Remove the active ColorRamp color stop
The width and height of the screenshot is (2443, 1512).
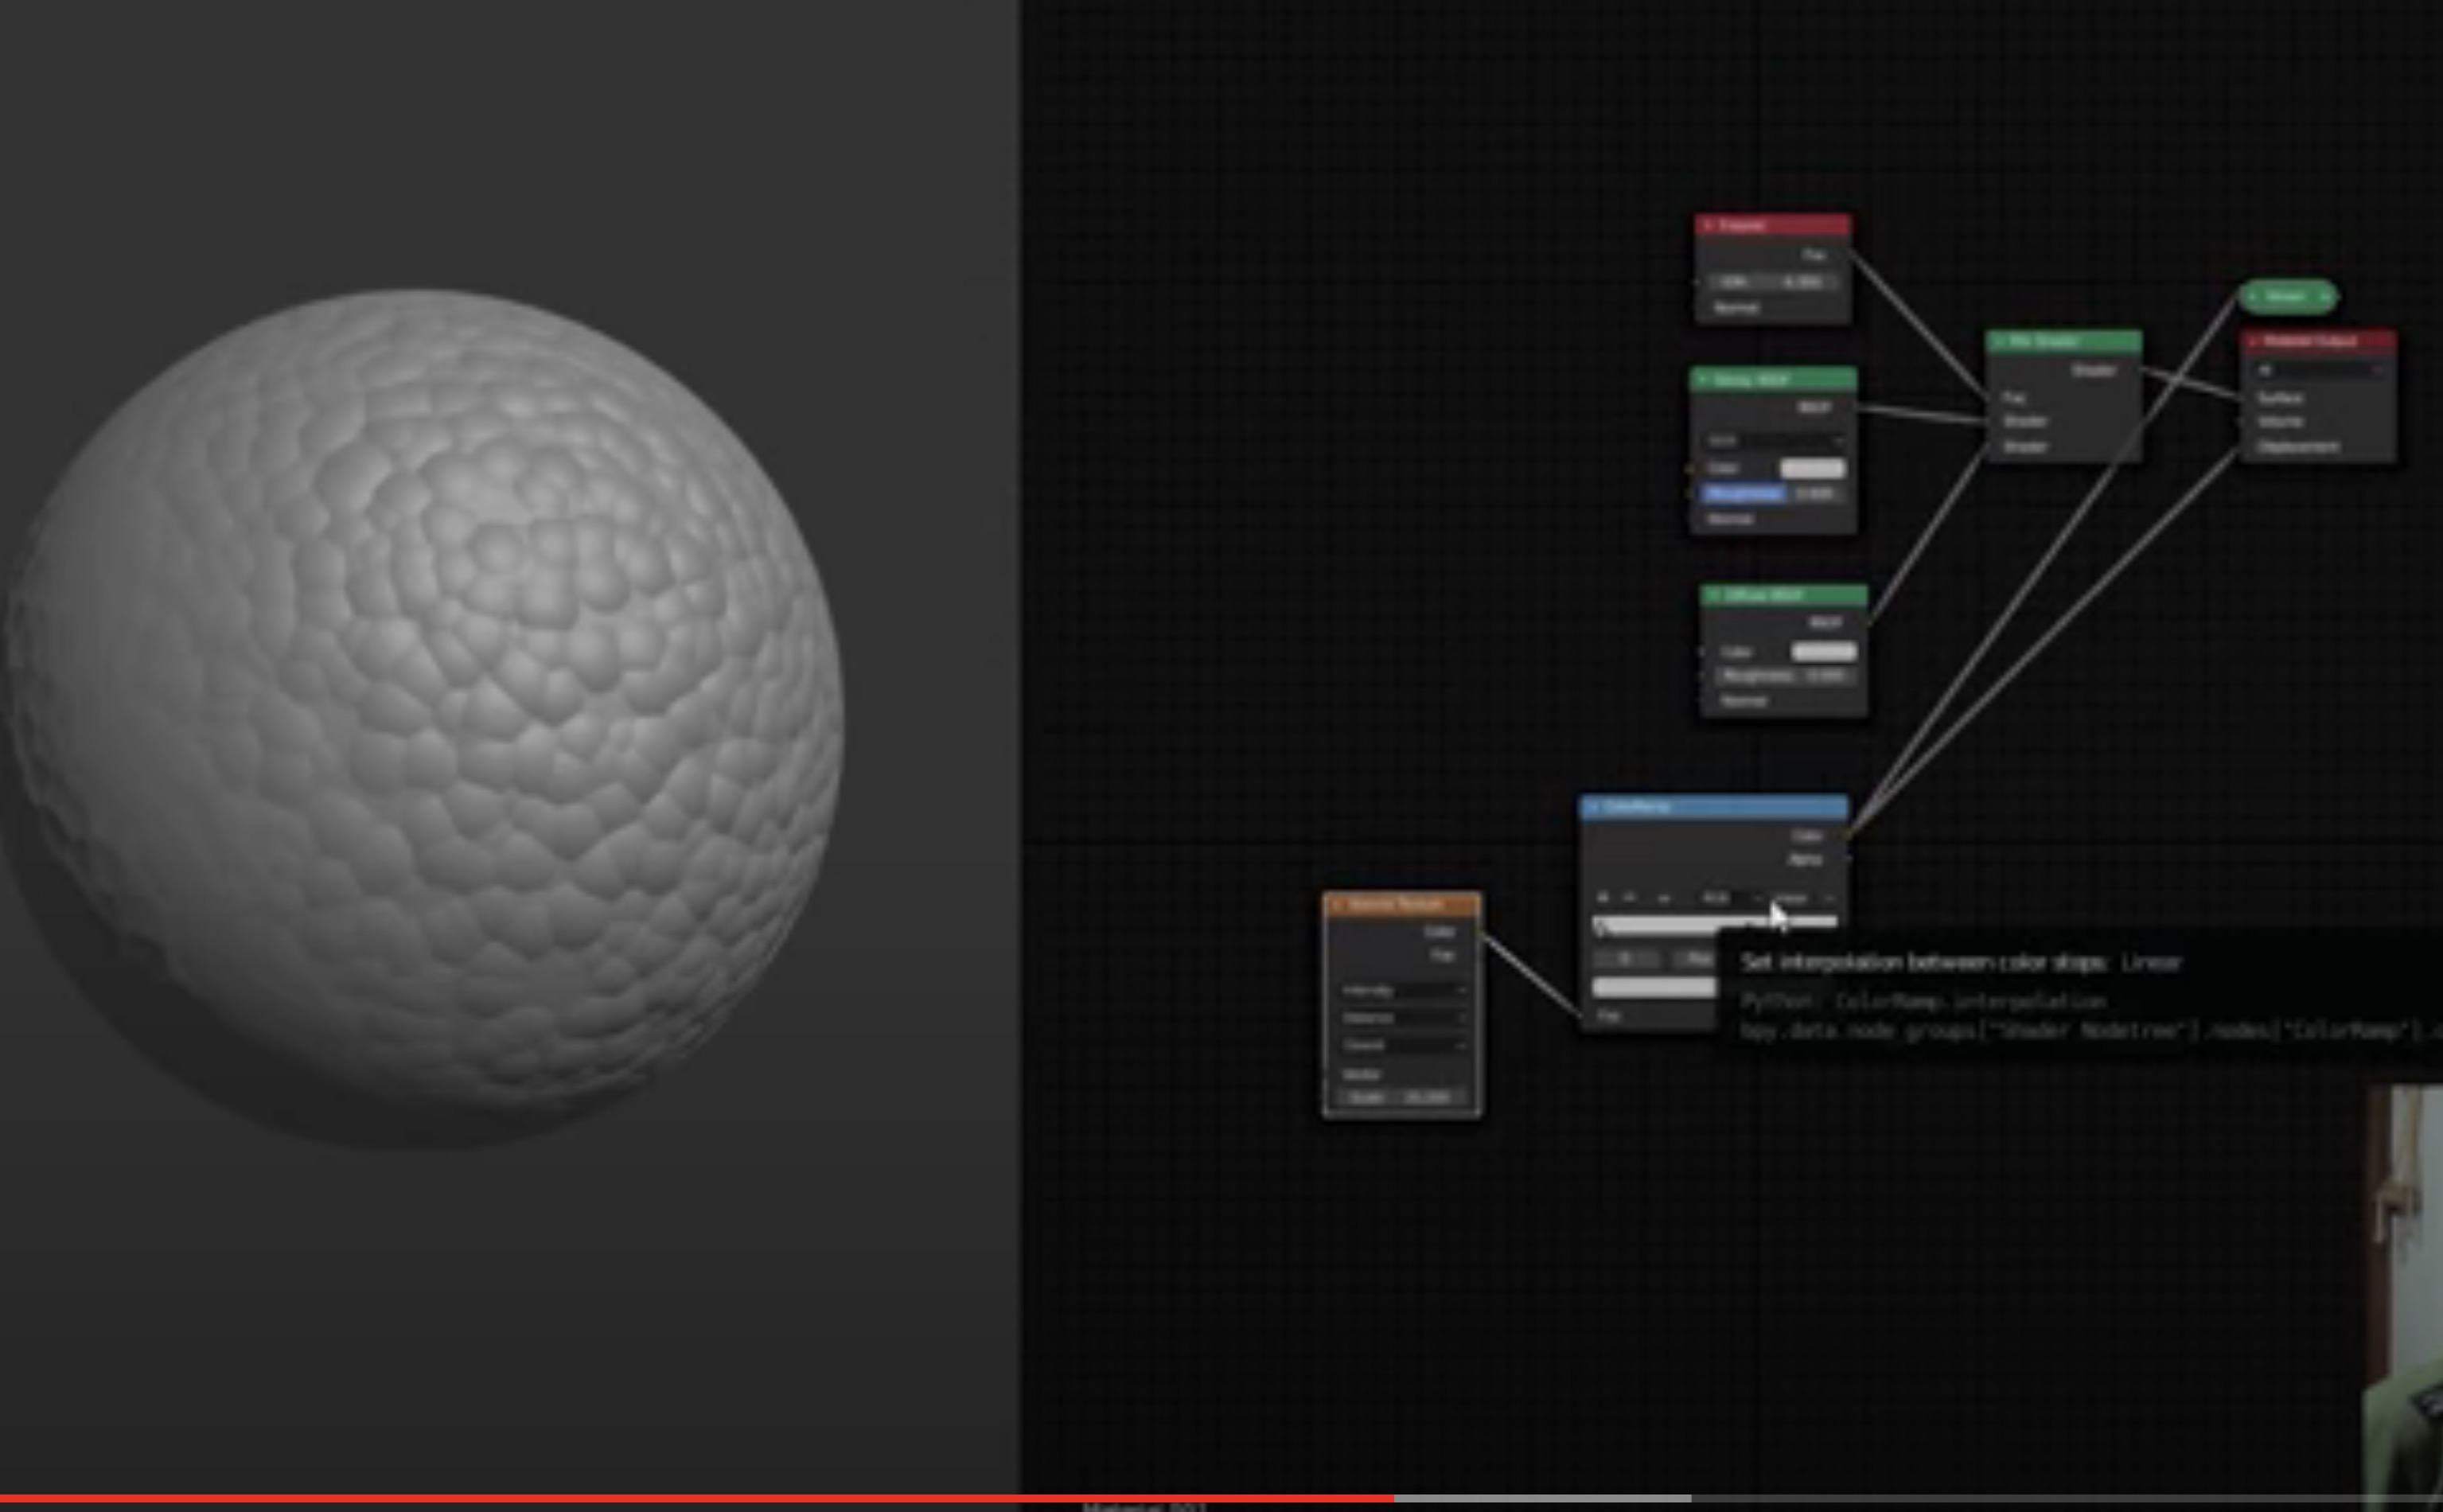pyautogui.click(x=1630, y=898)
